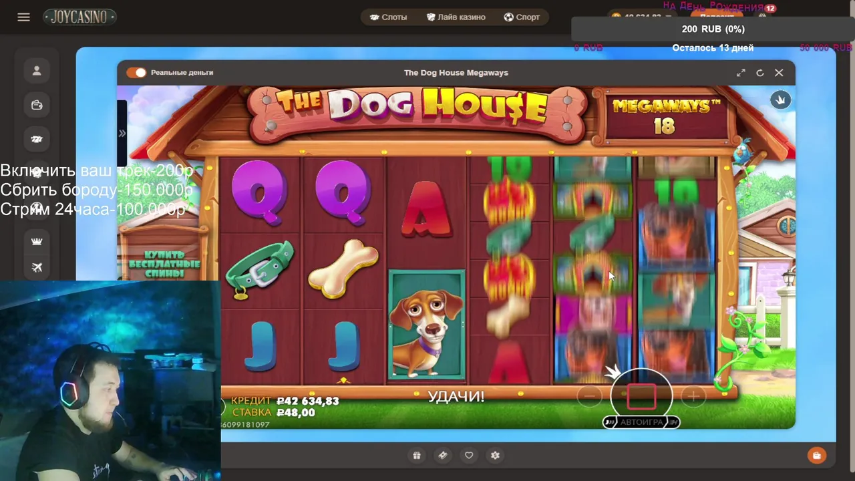The width and height of the screenshot is (855, 481).
Task: Click the notification badge showing 12
Action: (x=770, y=8)
